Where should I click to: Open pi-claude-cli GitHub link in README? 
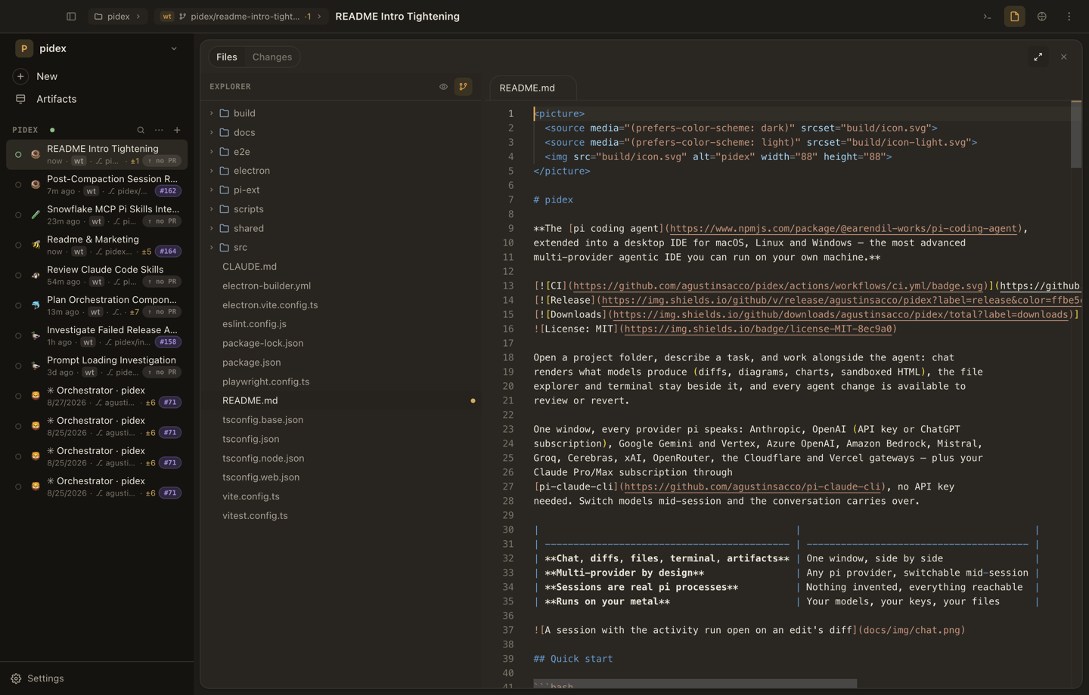pyautogui.click(x=752, y=487)
